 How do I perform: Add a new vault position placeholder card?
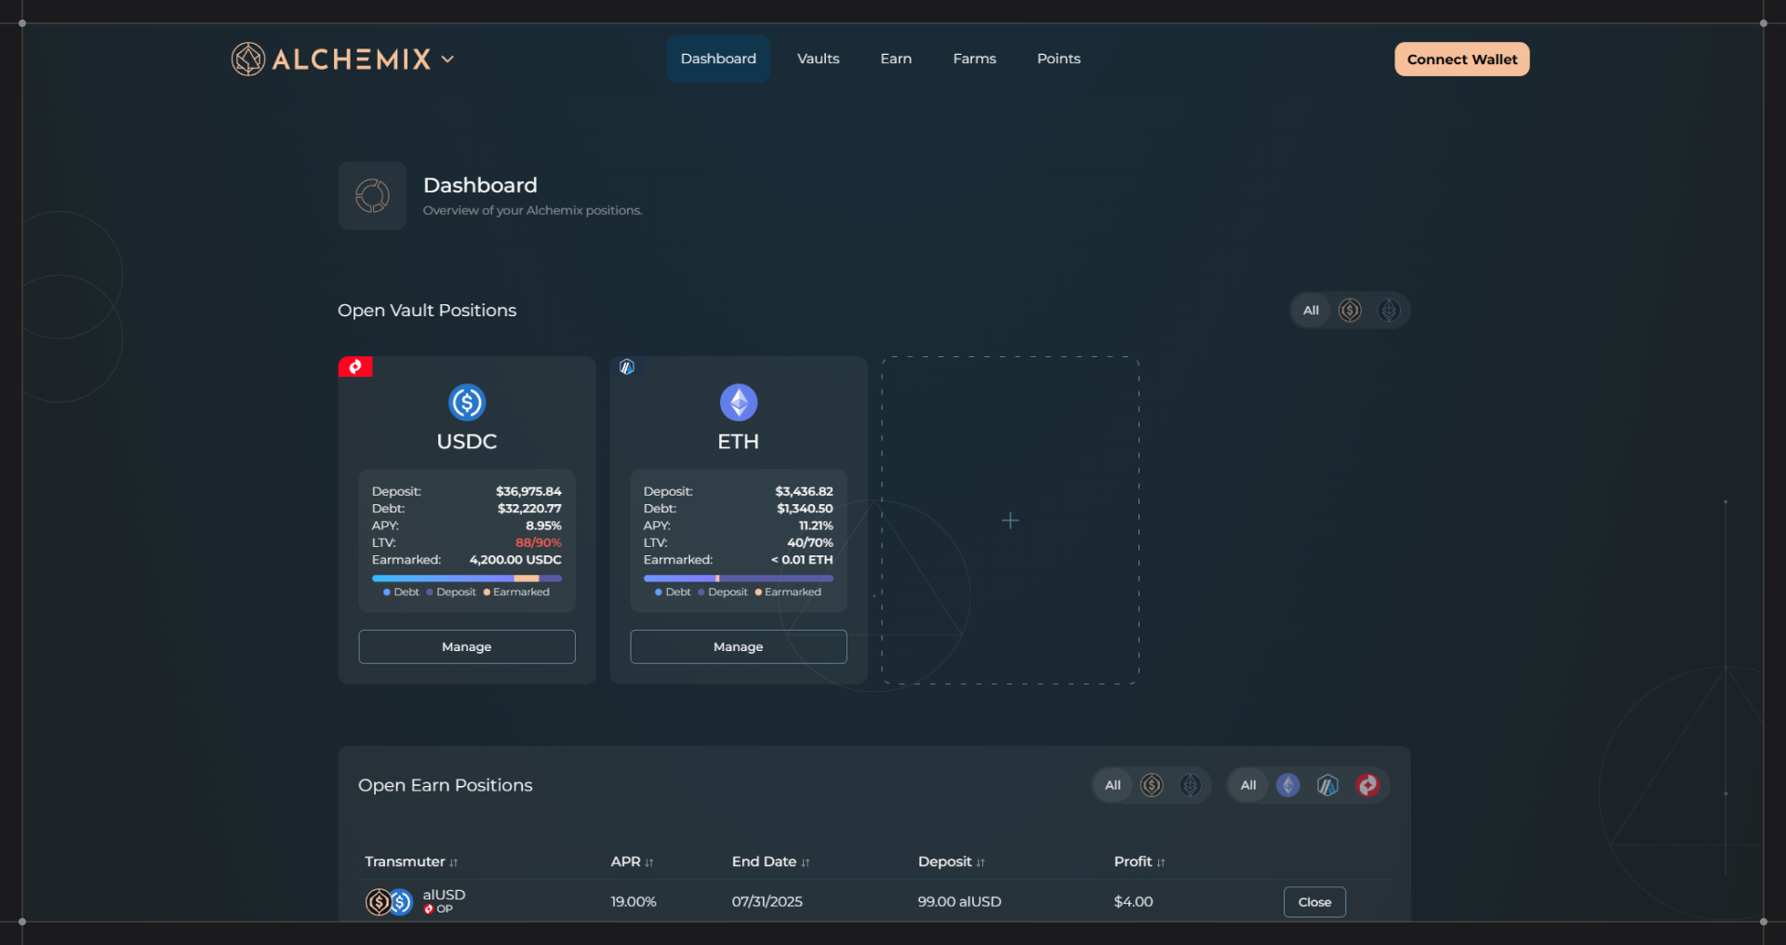pos(1010,521)
